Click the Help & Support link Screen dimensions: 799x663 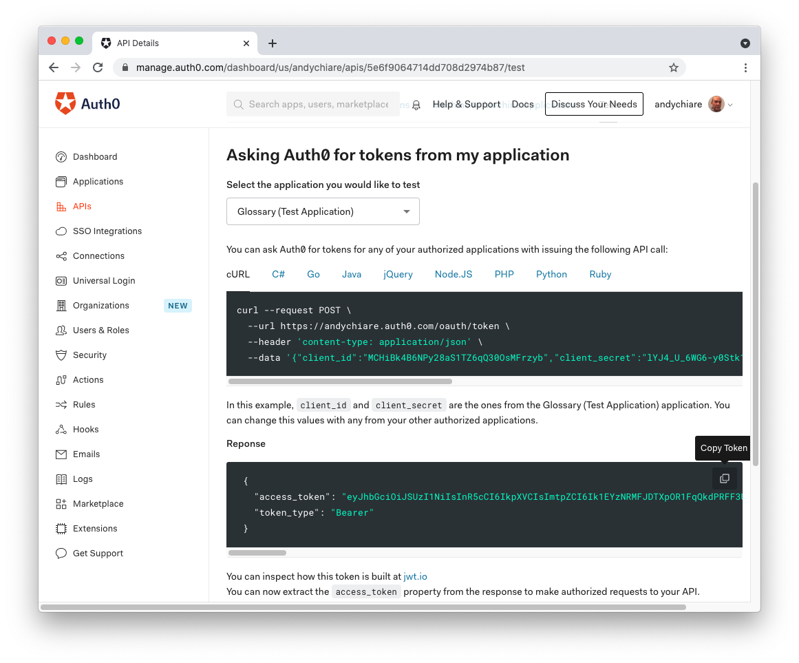pyautogui.click(x=466, y=105)
